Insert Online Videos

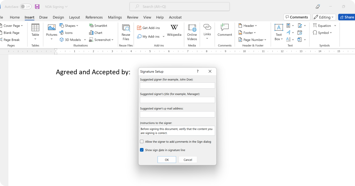192,32
